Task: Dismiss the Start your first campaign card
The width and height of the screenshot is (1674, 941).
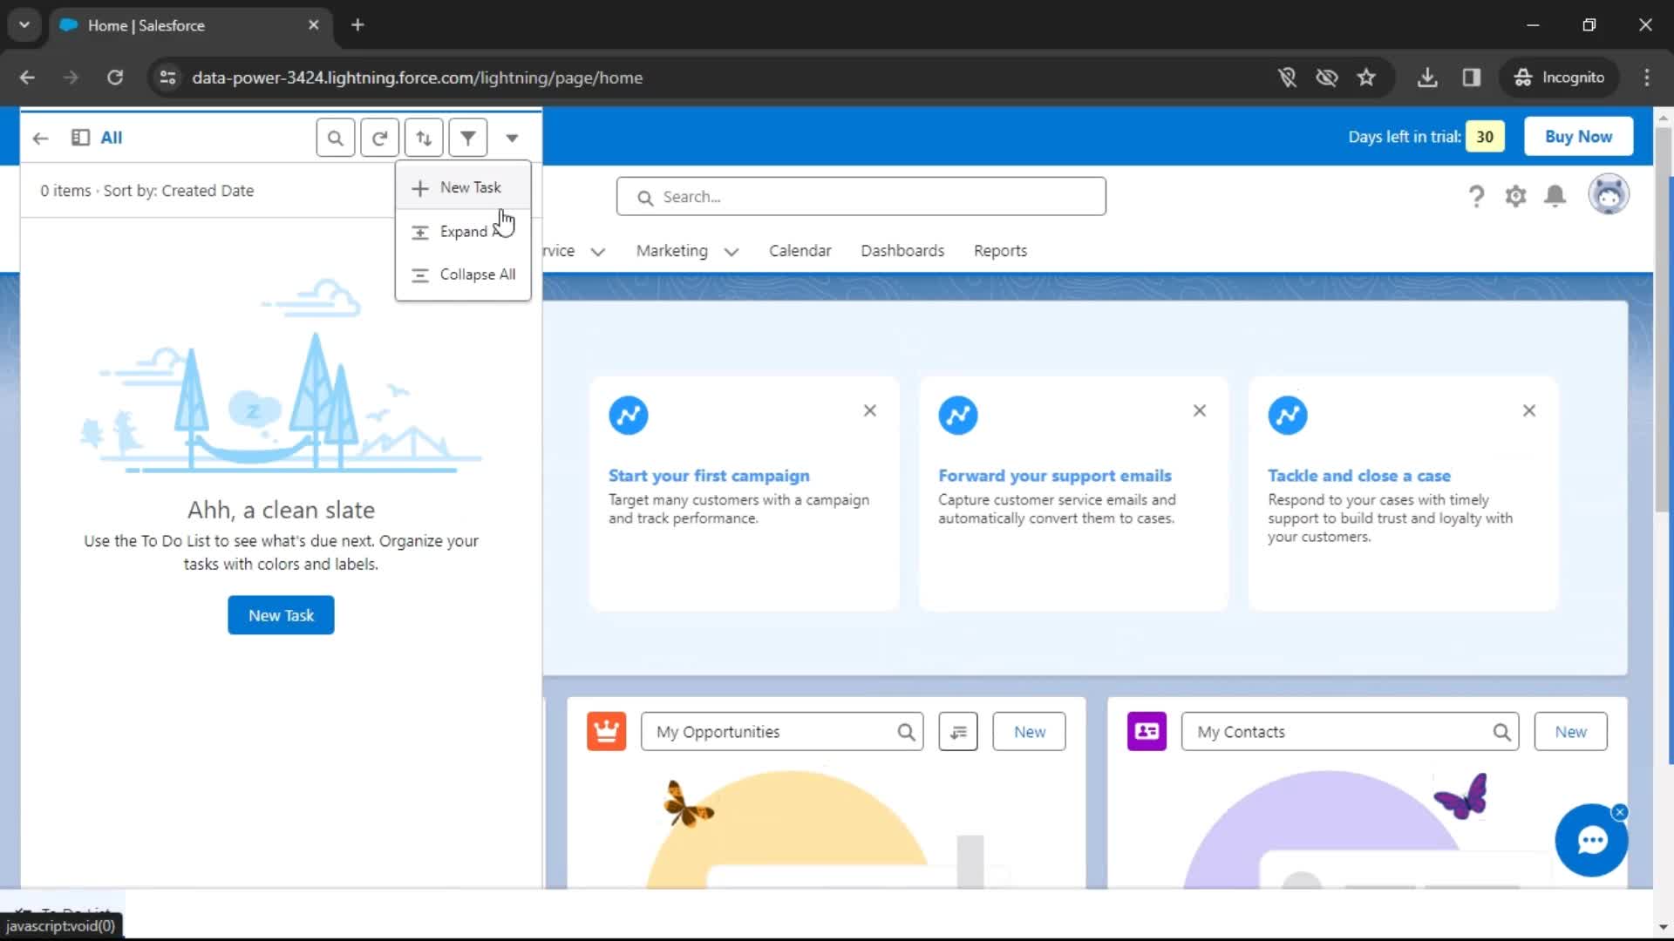Action: point(870,410)
